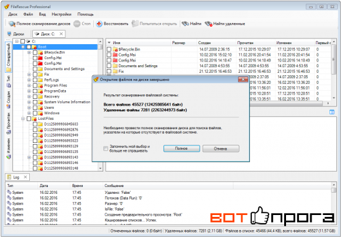Click the Сообщение log column header
This screenshot has height=238, width=342.
(x=168, y=186)
